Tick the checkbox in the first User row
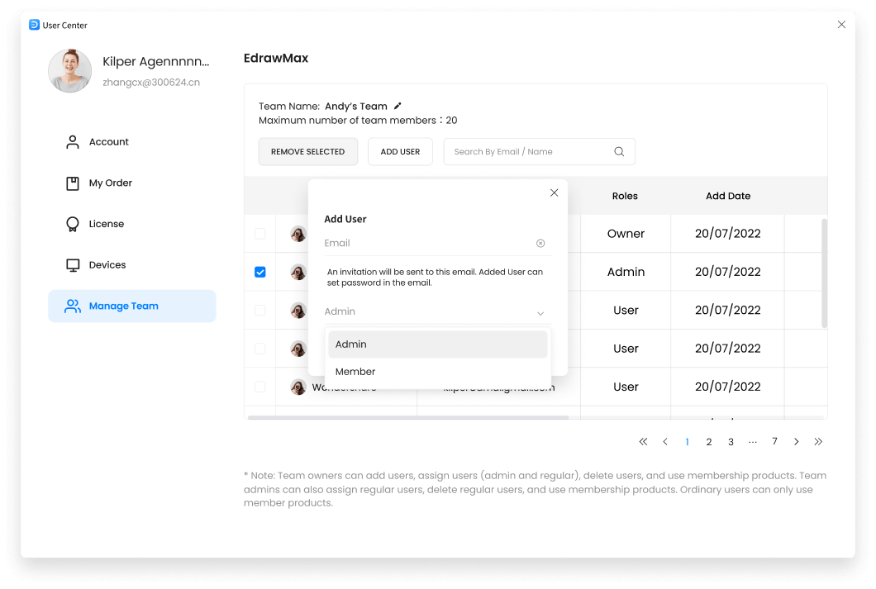Image resolution: width=876 pixels, height=589 pixels. coord(260,311)
